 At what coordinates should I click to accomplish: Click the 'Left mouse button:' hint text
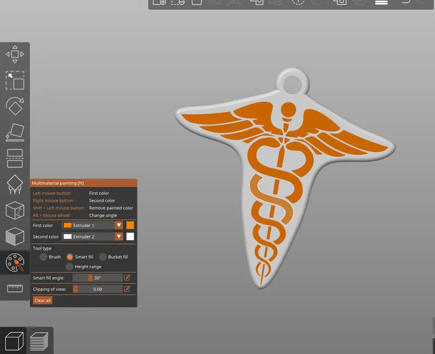click(52, 193)
